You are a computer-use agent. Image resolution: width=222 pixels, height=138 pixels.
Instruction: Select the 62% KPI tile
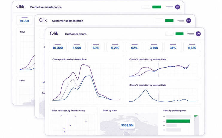tap(134, 47)
